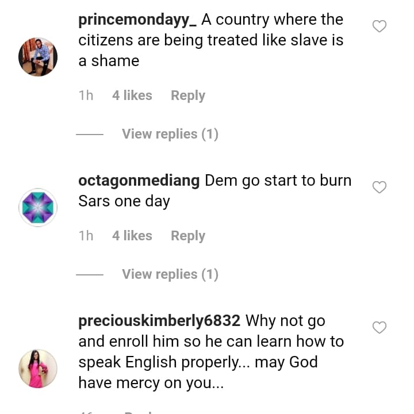Tap the heart on octagonmediang's comment

(x=379, y=187)
